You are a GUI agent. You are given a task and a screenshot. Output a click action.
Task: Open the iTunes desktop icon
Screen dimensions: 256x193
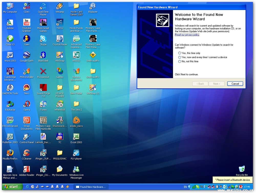[x=43, y=106]
